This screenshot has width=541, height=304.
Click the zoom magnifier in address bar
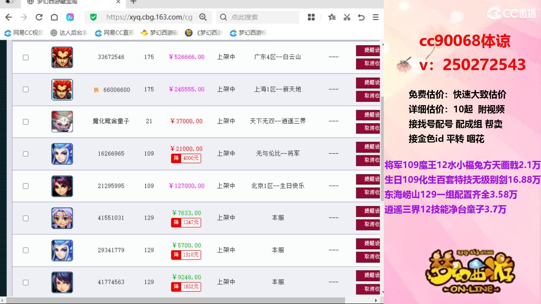point(203,17)
